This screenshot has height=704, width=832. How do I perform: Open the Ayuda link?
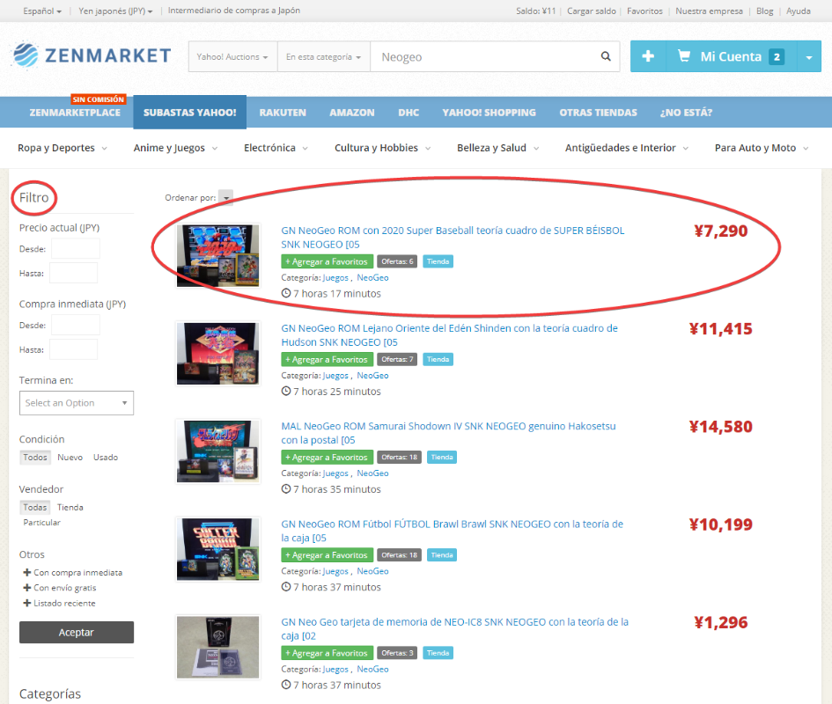pyautogui.click(x=798, y=11)
